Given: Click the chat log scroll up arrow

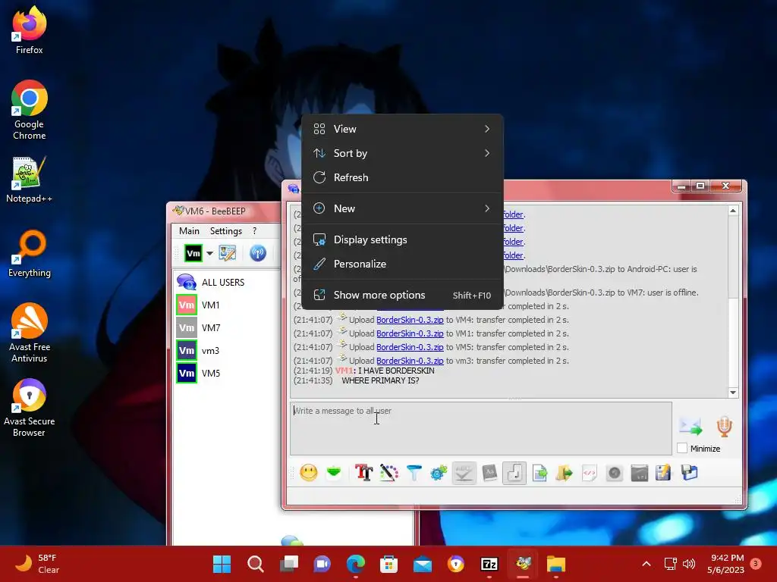Looking at the screenshot, I should tap(733, 211).
